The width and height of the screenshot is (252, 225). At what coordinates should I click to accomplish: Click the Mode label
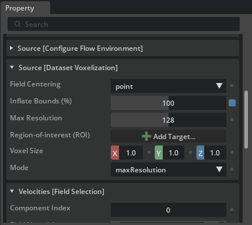click(x=19, y=168)
